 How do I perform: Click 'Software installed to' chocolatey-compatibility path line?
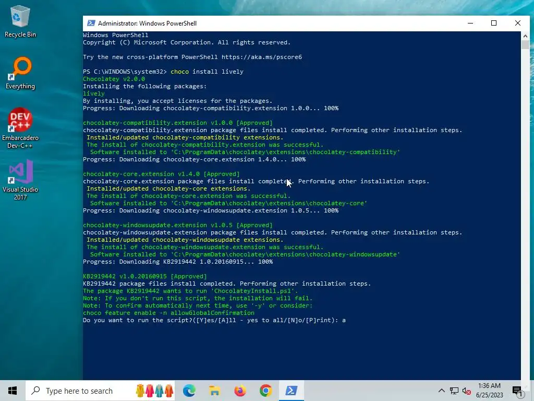click(x=245, y=152)
